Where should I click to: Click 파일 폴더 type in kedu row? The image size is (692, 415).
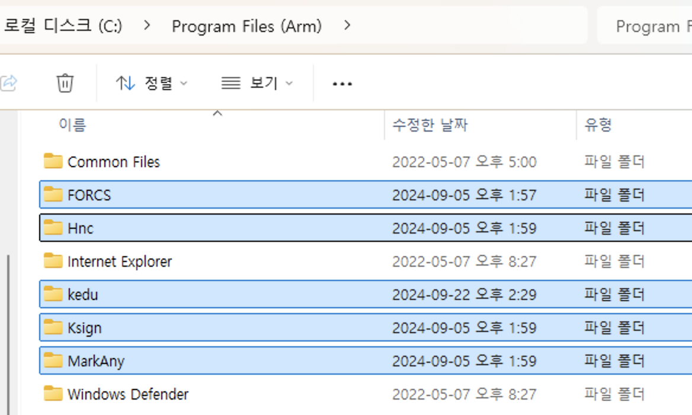[x=614, y=295]
